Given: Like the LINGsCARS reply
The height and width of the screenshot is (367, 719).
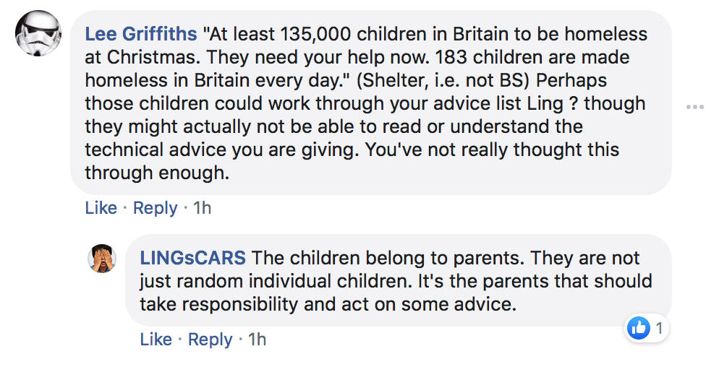Looking at the screenshot, I should (156, 340).
